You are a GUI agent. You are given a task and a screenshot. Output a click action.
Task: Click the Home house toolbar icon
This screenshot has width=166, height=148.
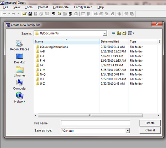point(112,14)
